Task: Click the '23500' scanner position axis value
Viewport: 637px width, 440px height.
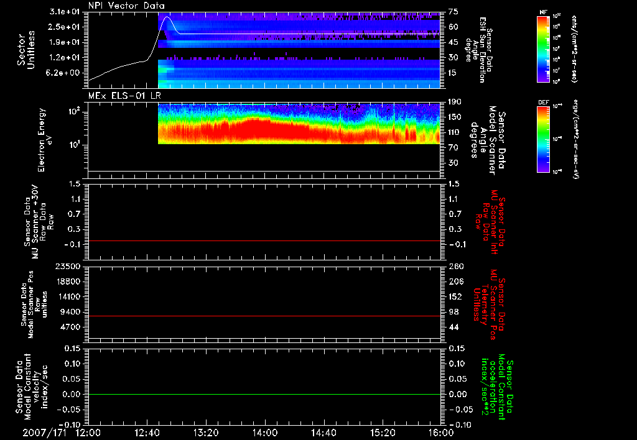Action: [68, 267]
